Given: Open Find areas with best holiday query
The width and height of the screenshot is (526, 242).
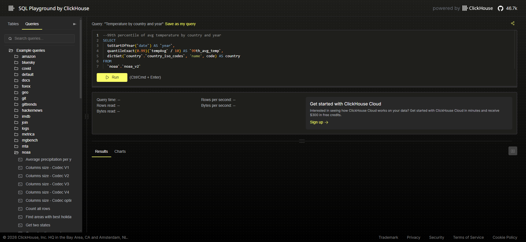Looking at the screenshot, I should tap(48, 217).
